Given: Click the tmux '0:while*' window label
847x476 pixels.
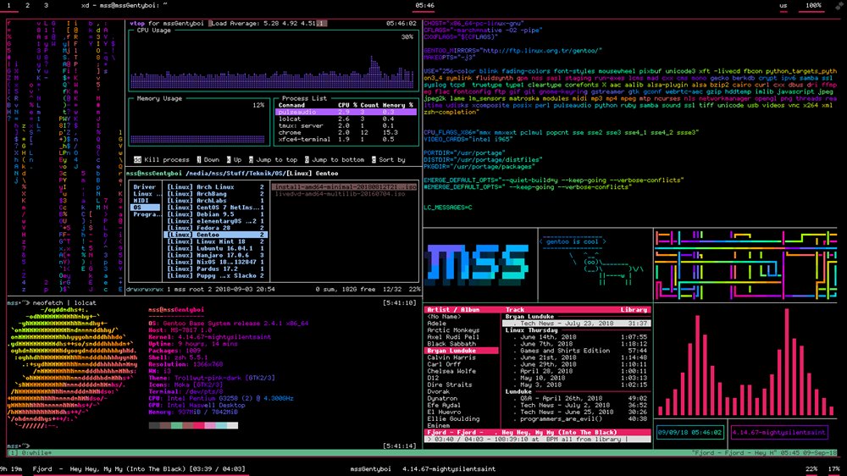Looking at the screenshot, I should (37, 453).
